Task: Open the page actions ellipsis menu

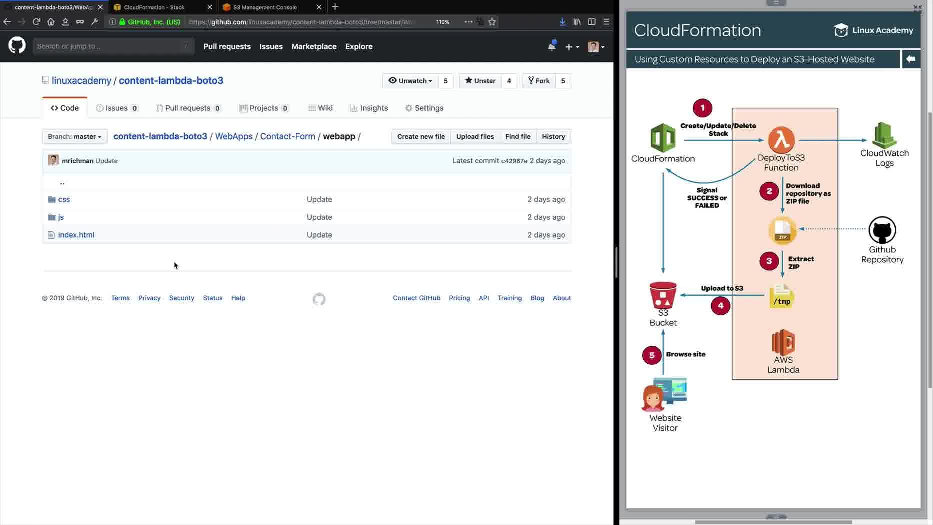Action: click(468, 22)
